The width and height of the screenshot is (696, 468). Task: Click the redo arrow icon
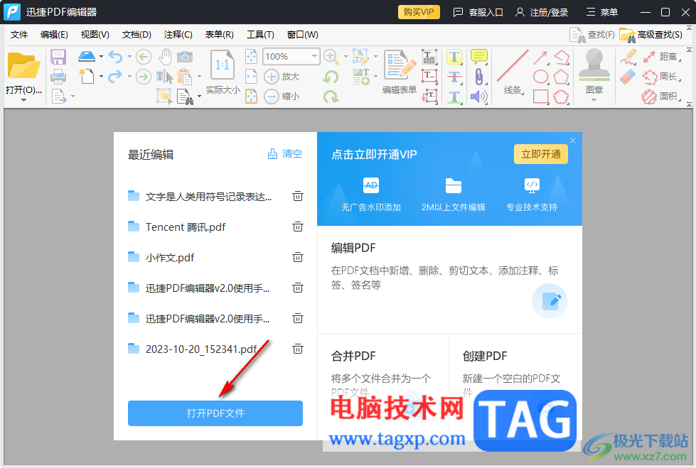[x=115, y=76]
